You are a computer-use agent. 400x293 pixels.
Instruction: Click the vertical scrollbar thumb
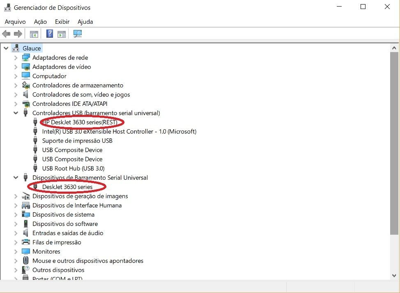click(394, 143)
